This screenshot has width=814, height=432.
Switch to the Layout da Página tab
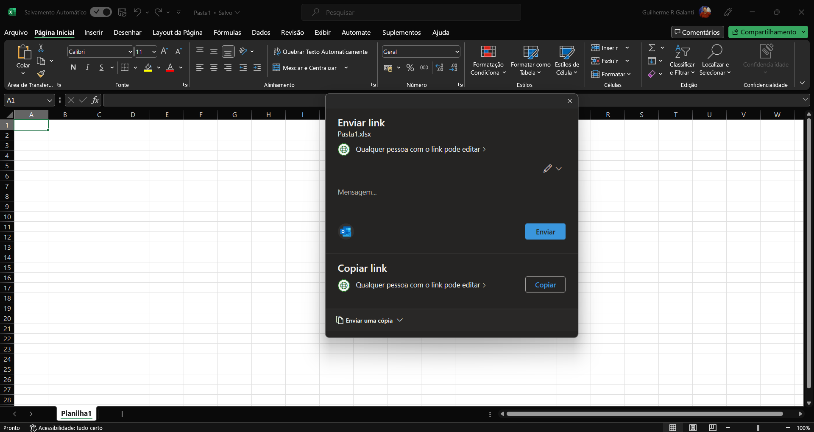click(x=177, y=32)
